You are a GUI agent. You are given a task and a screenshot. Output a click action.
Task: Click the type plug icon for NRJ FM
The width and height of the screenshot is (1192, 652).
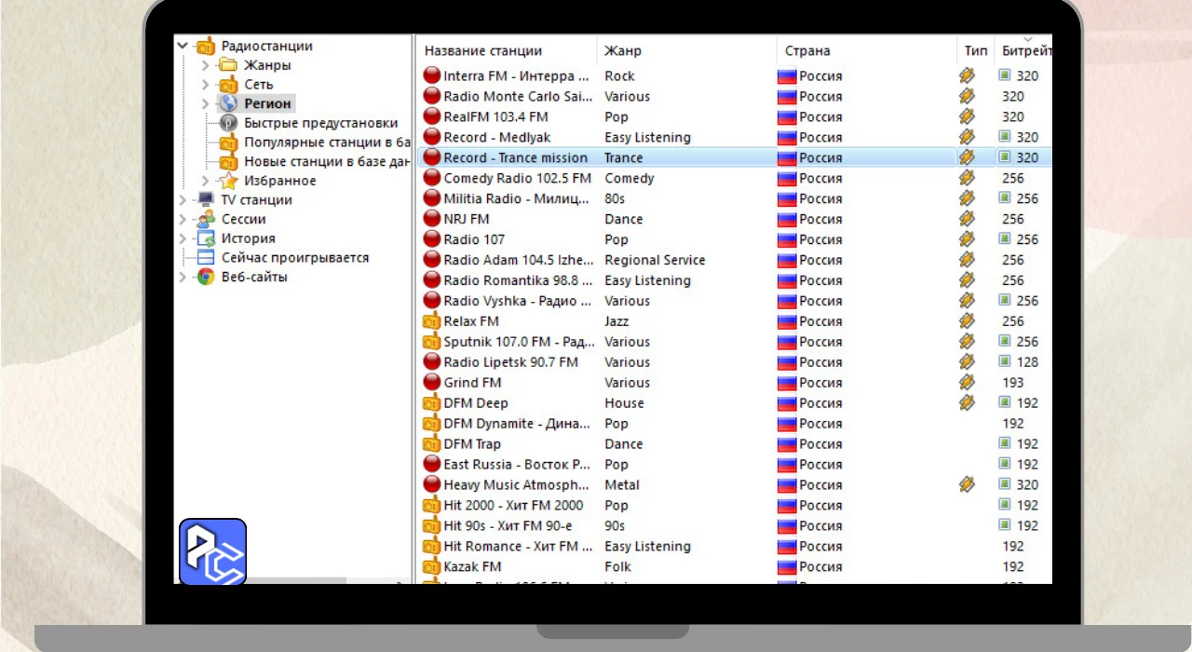click(967, 219)
